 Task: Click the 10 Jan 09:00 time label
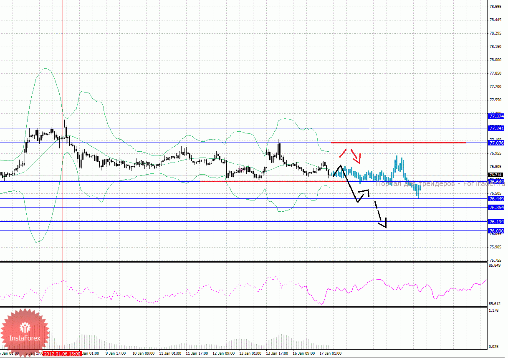click(x=142, y=353)
